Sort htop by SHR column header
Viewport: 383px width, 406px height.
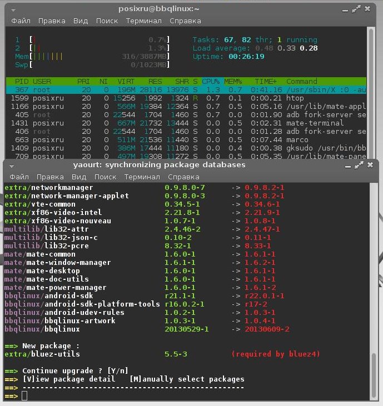coord(182,82)
